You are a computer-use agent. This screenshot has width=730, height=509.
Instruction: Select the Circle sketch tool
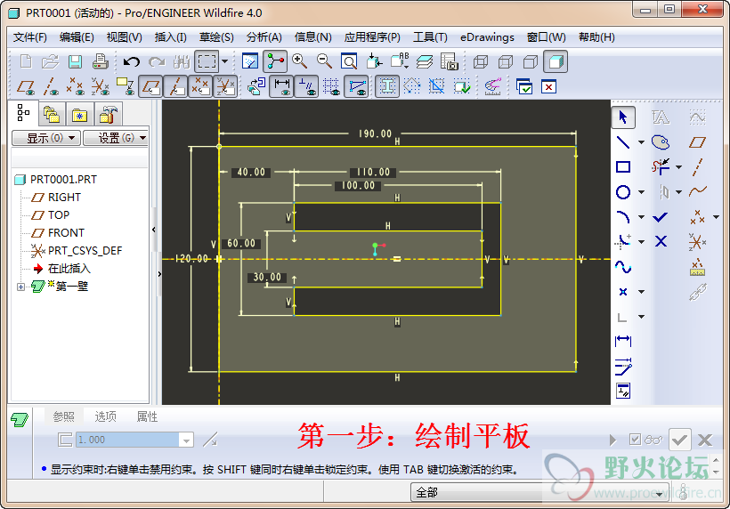tap(623, 191)
